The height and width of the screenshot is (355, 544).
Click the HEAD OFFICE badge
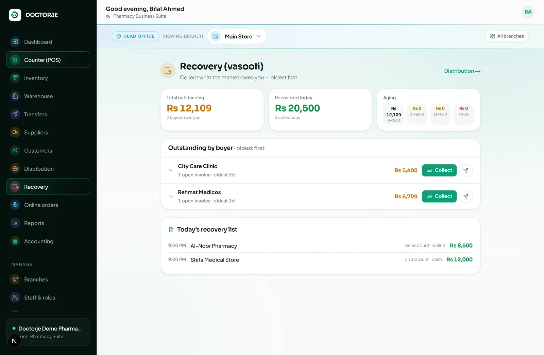click(x=135, y=36)
